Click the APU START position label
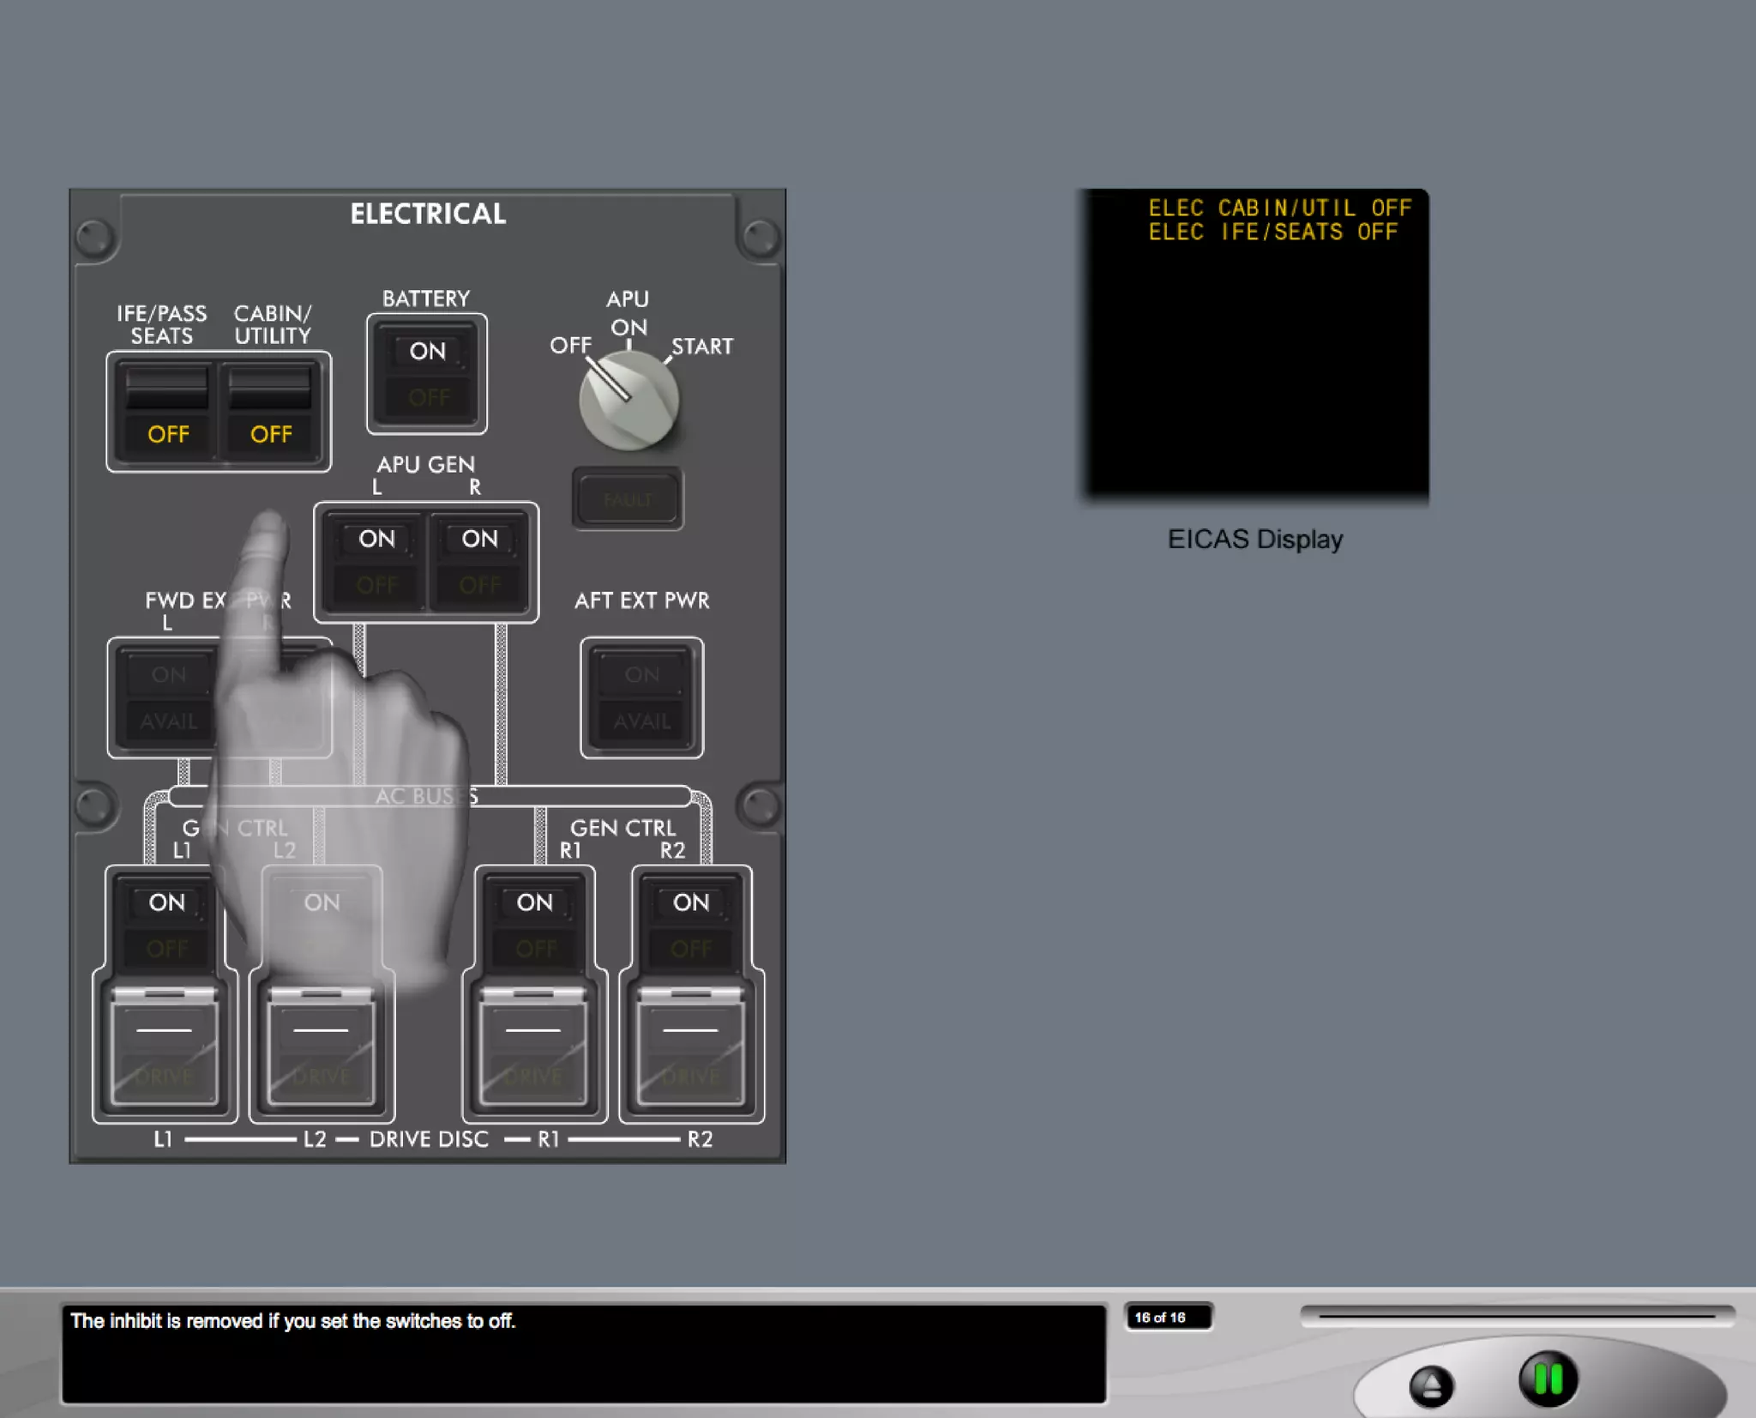The height and width of the screenshot is (1418, 1756). click(x=701, y=347)
